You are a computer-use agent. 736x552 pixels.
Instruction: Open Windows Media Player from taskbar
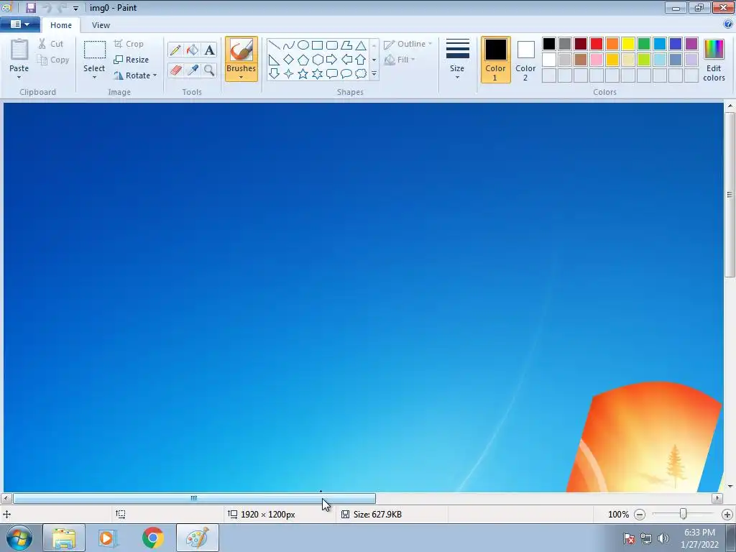pos(107,538)
